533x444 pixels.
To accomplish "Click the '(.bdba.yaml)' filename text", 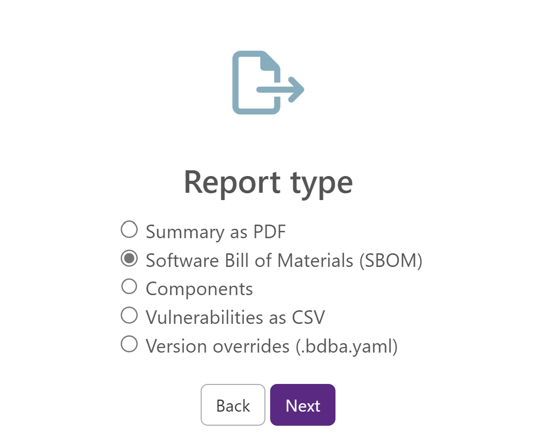I will [346, 347].
